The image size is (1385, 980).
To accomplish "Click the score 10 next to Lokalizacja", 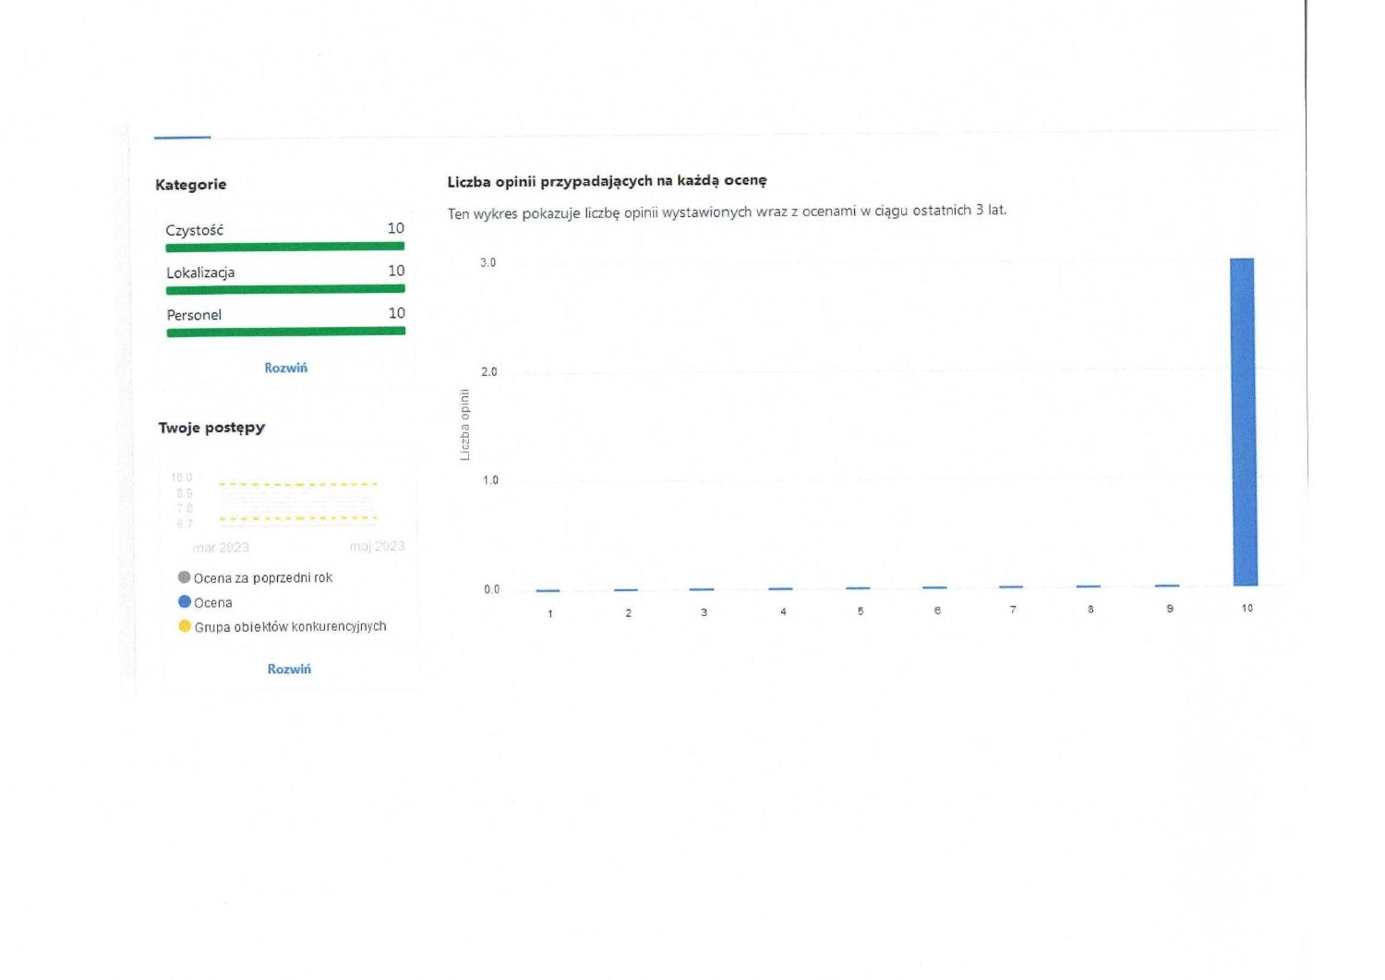I will pyautogui.click(x=396, y=270).
